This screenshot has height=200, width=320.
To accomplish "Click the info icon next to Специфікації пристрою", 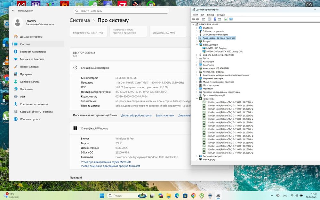I will click(75, 68).
